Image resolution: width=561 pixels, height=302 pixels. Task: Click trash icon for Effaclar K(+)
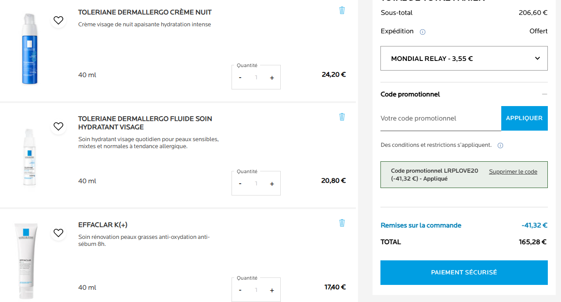[x=342, y=223]
